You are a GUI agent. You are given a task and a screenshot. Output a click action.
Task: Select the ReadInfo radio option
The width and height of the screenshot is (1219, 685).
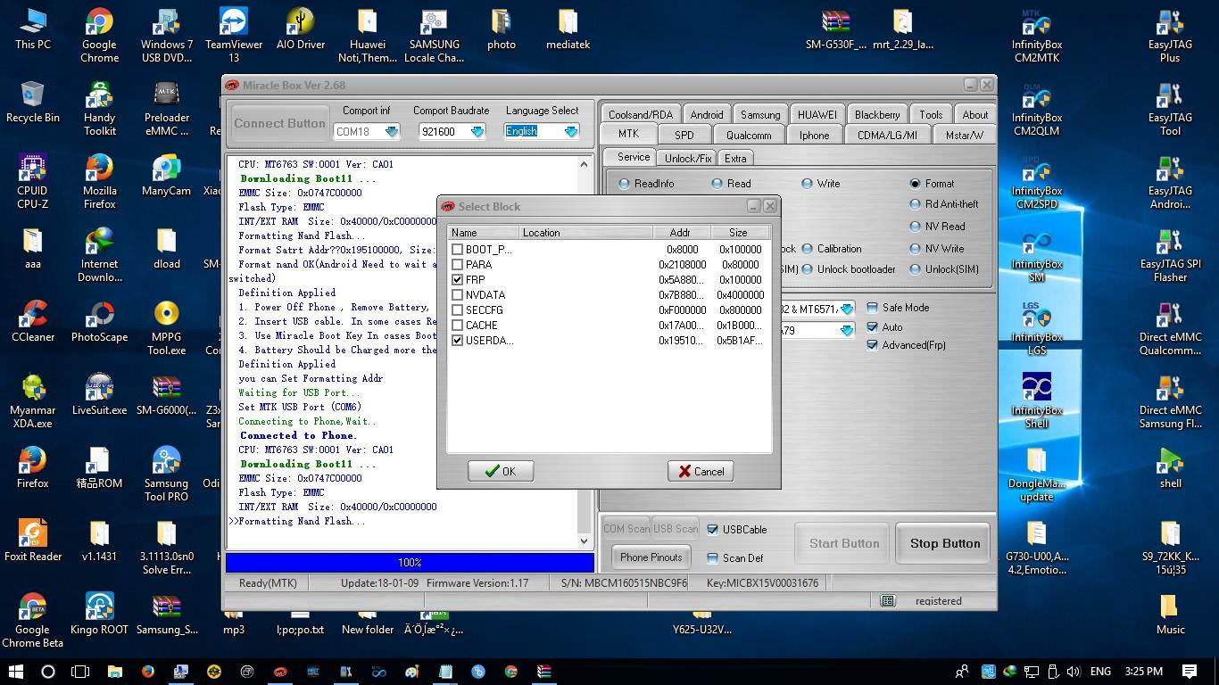pos(624,184)
